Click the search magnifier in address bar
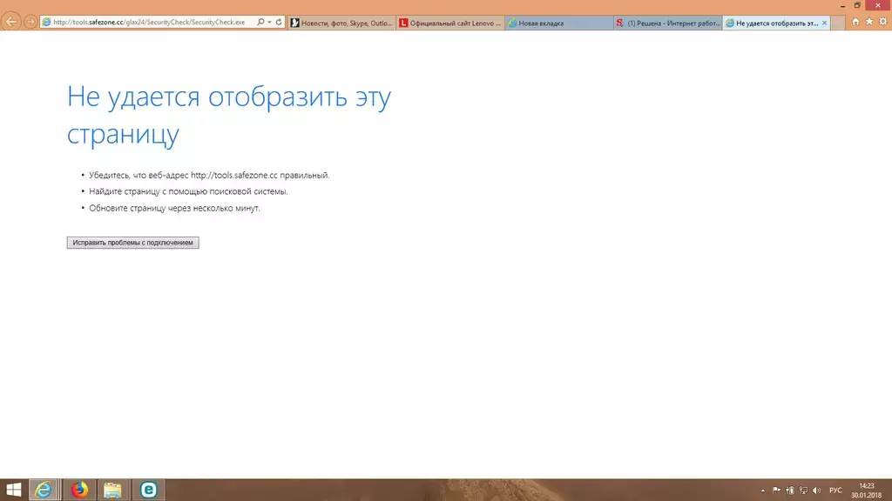 [x=260, y=22]
